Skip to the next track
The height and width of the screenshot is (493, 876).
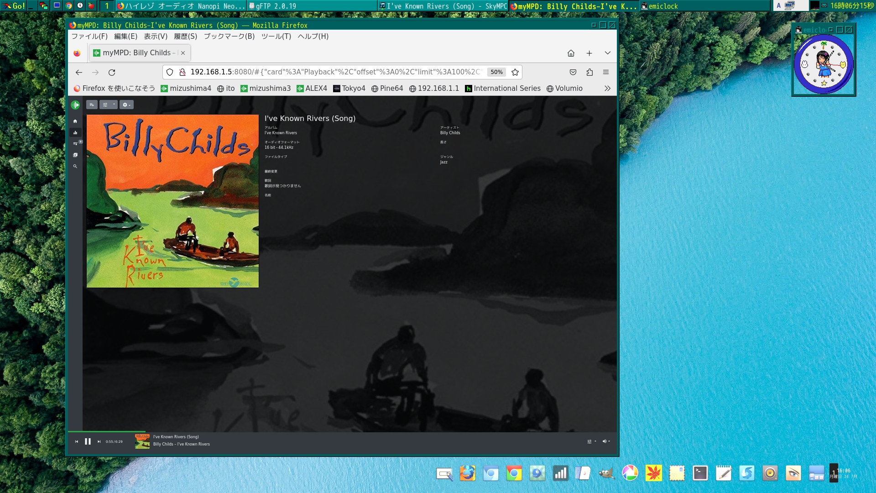pos(99,442)
